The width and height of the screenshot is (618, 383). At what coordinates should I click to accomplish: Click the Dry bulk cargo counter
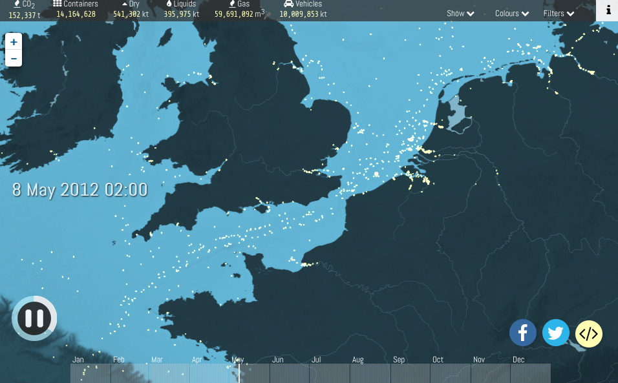coord(131,9)
